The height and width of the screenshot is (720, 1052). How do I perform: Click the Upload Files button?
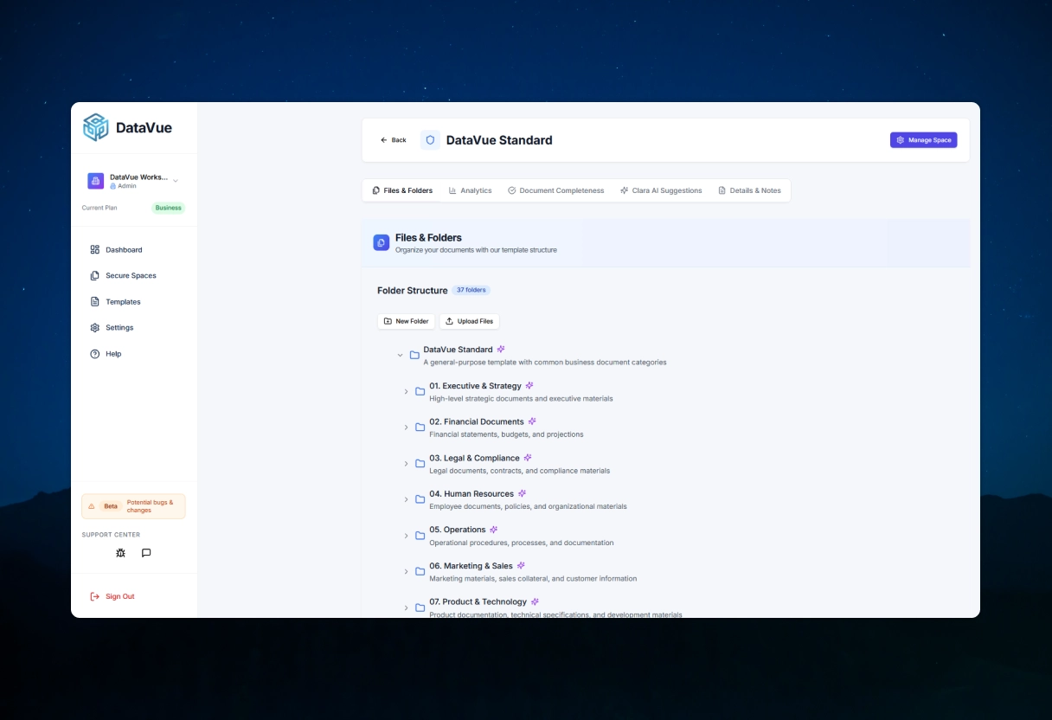[469, 321]
